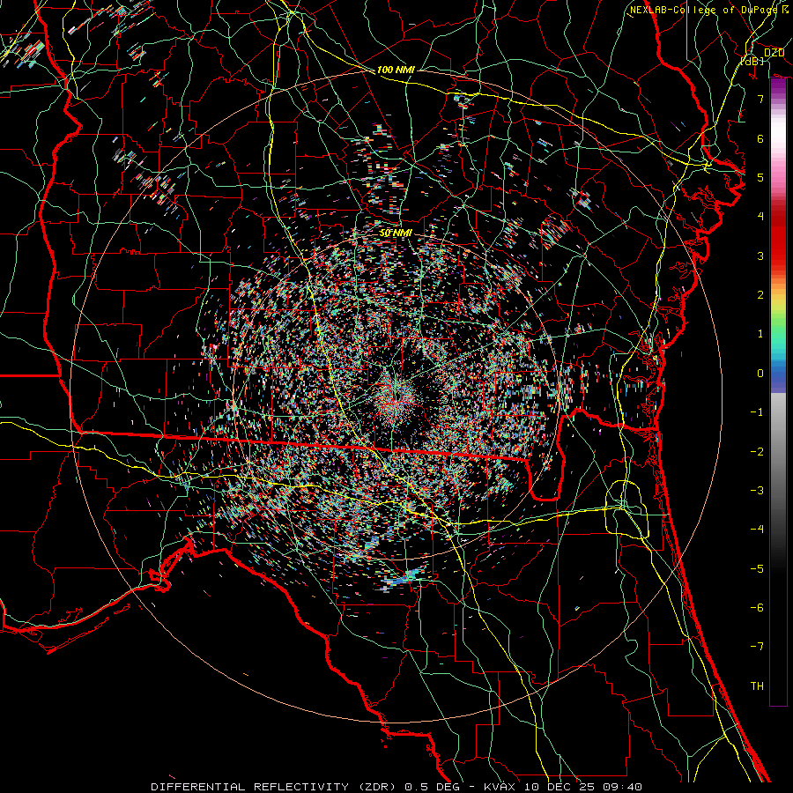Click the "100 NMI" range ring label
The image size is (793, 793).
(x=396, y=70)
